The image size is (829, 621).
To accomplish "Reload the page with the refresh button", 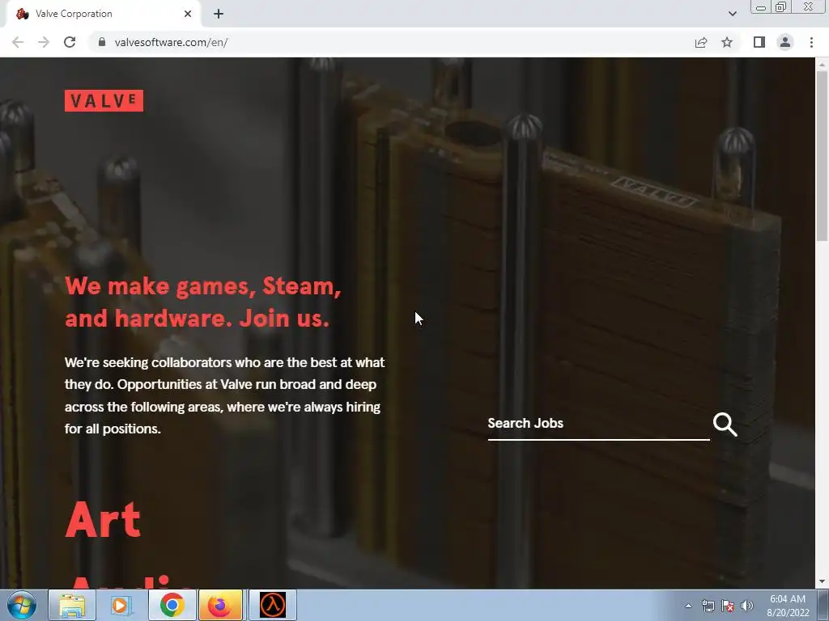I will 70,42.
